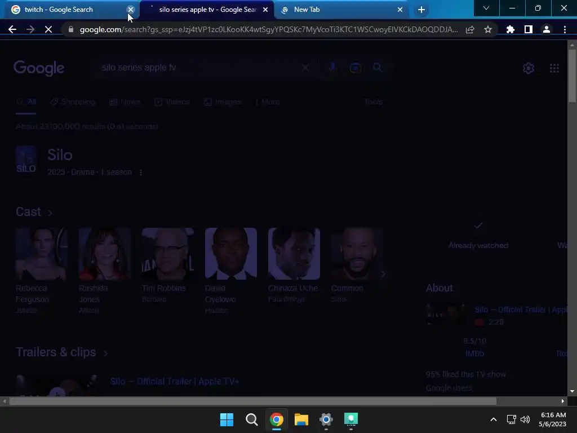This screenshot has width=577, height=433.
Task: Open Rashida Jones cast photo
Action: click(x=105, y=254)
